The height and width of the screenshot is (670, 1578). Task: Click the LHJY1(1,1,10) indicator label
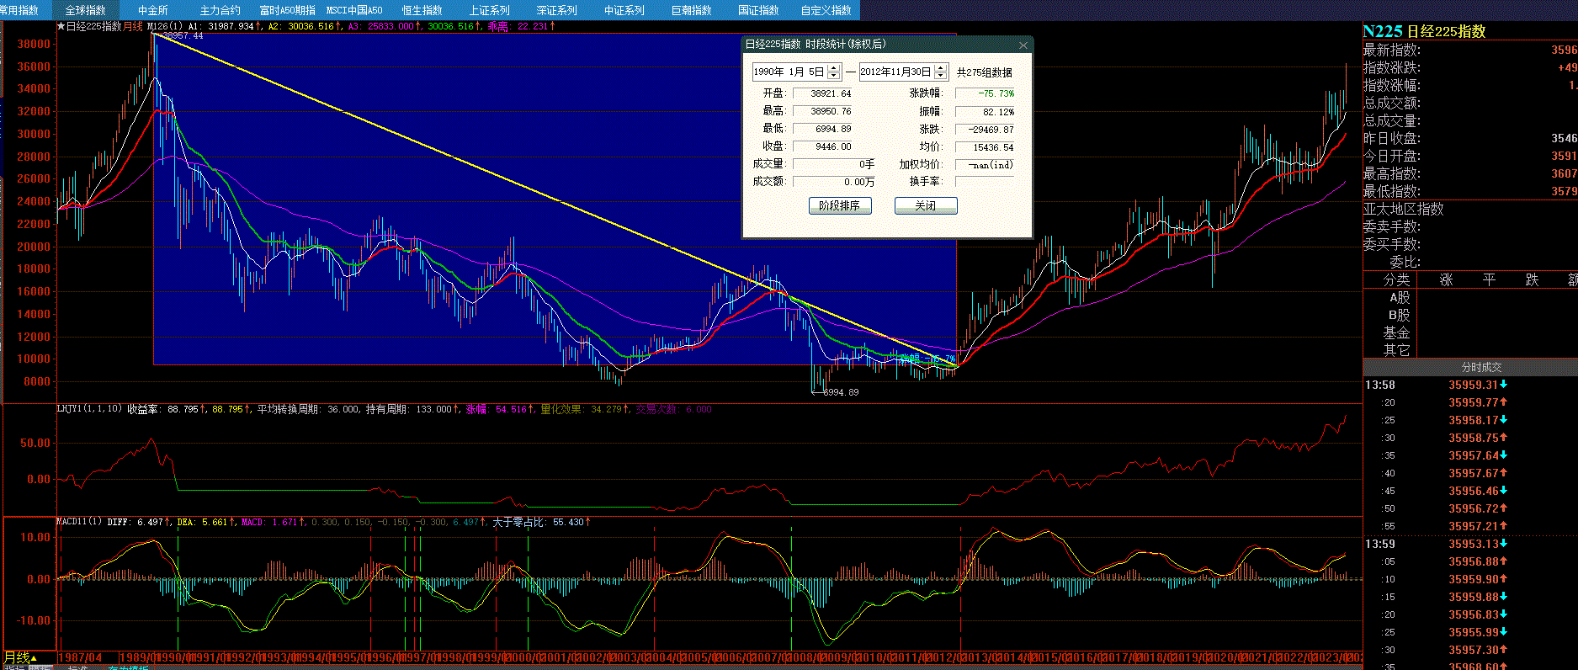coord(89,409)
